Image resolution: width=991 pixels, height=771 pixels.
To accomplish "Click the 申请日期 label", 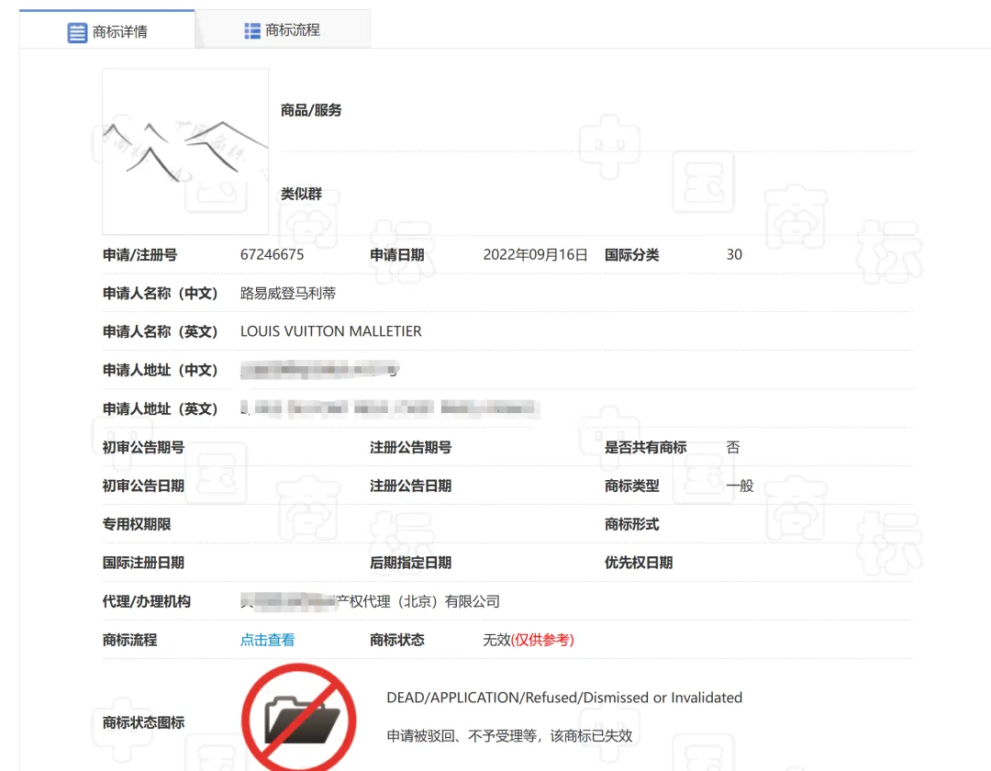I will 397,254.
